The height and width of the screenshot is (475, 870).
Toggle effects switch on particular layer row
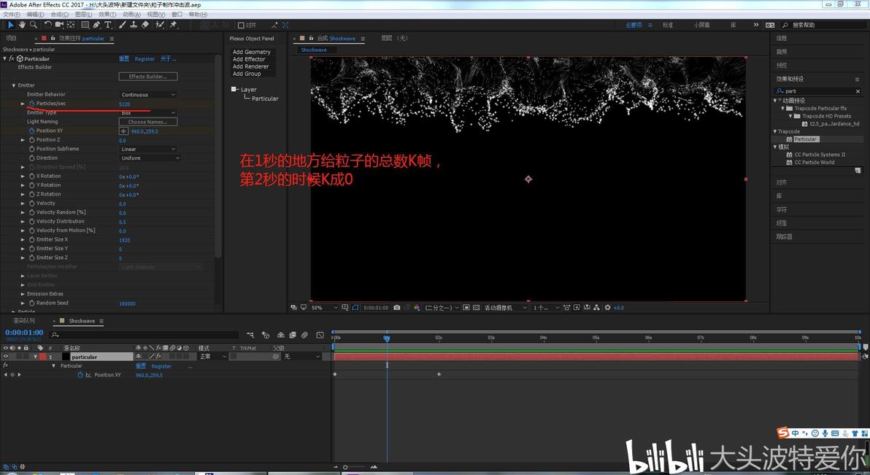158,356
